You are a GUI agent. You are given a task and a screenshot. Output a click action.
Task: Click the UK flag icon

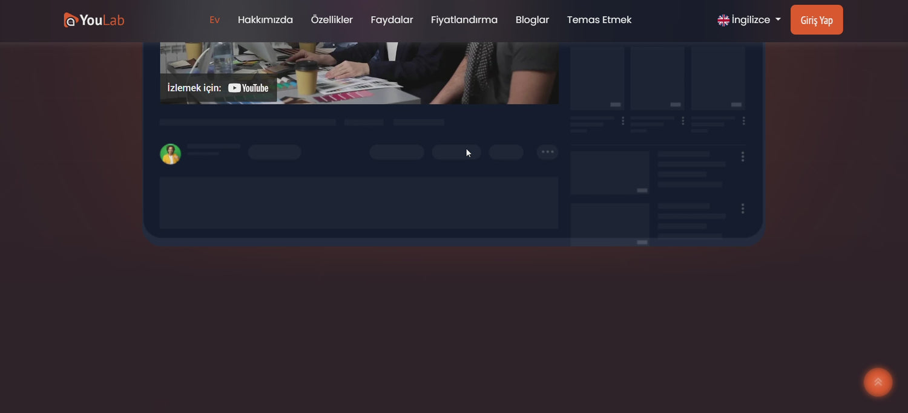pos(723,20)
